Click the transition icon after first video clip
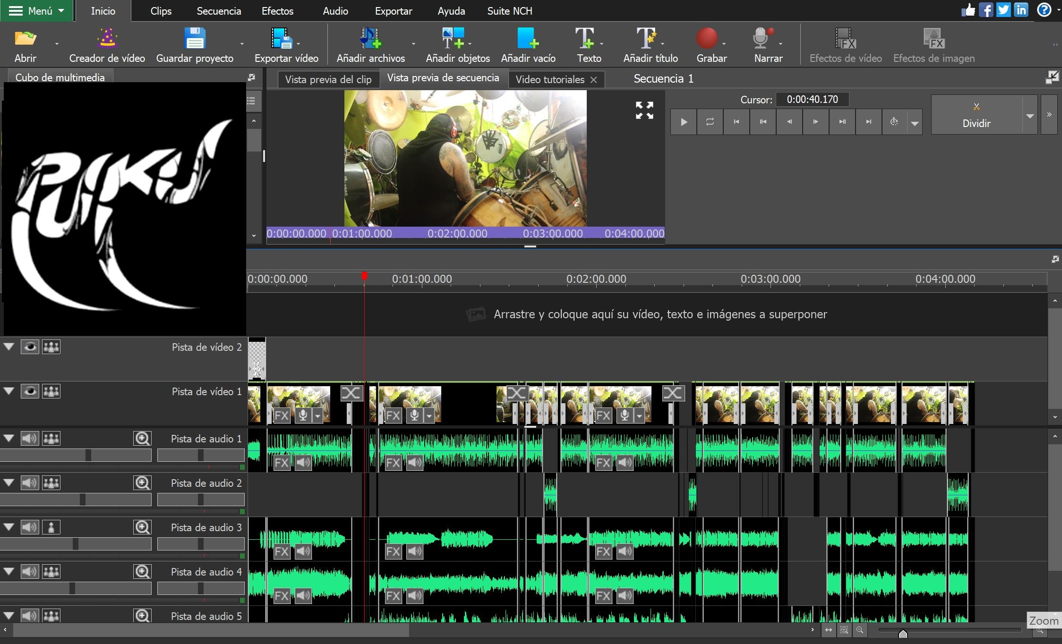The image size is (1062, 644). (351, 393)
